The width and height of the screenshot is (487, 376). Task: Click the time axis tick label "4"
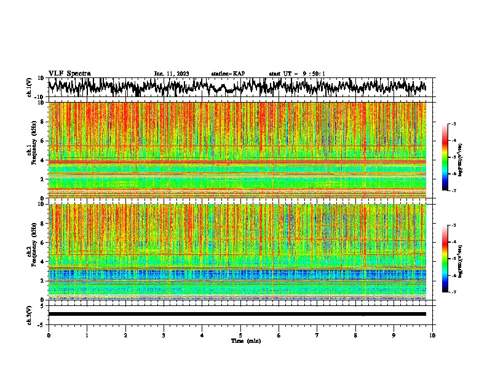point(202,335)
